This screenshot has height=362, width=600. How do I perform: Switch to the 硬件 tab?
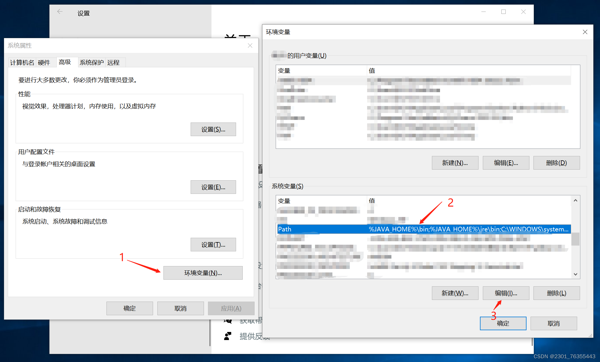(x=44, y=62)
